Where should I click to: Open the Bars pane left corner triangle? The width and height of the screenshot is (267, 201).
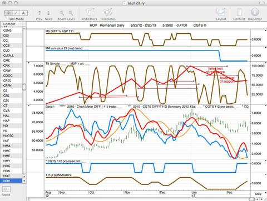point(28,106)
